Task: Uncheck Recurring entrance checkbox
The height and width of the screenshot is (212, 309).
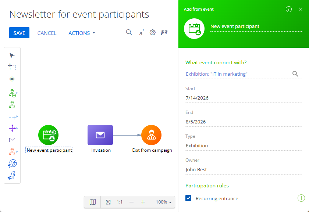Action: [188, 198]
